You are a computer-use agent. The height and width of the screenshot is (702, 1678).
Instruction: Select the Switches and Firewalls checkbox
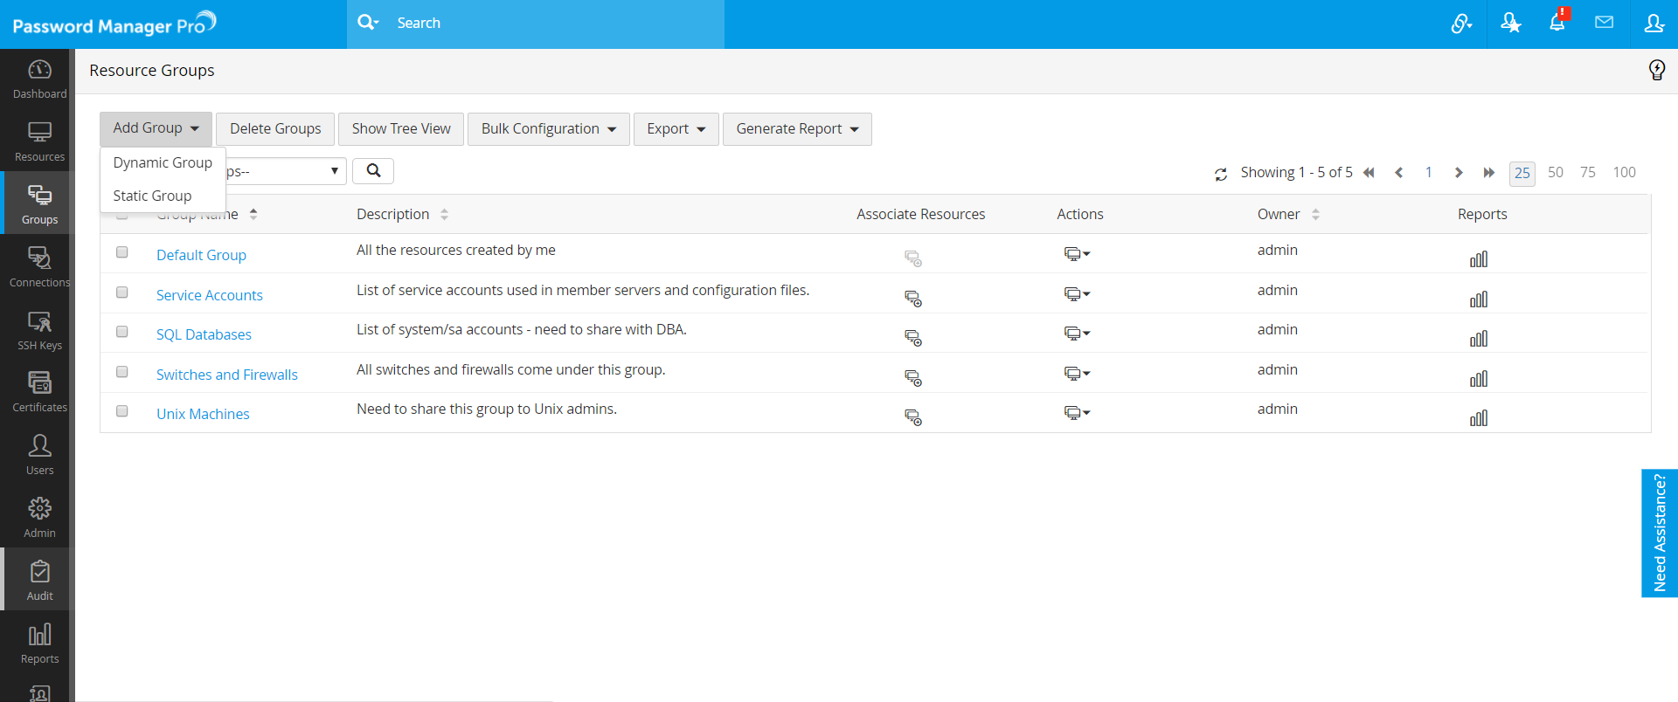(x=122, y=372)
